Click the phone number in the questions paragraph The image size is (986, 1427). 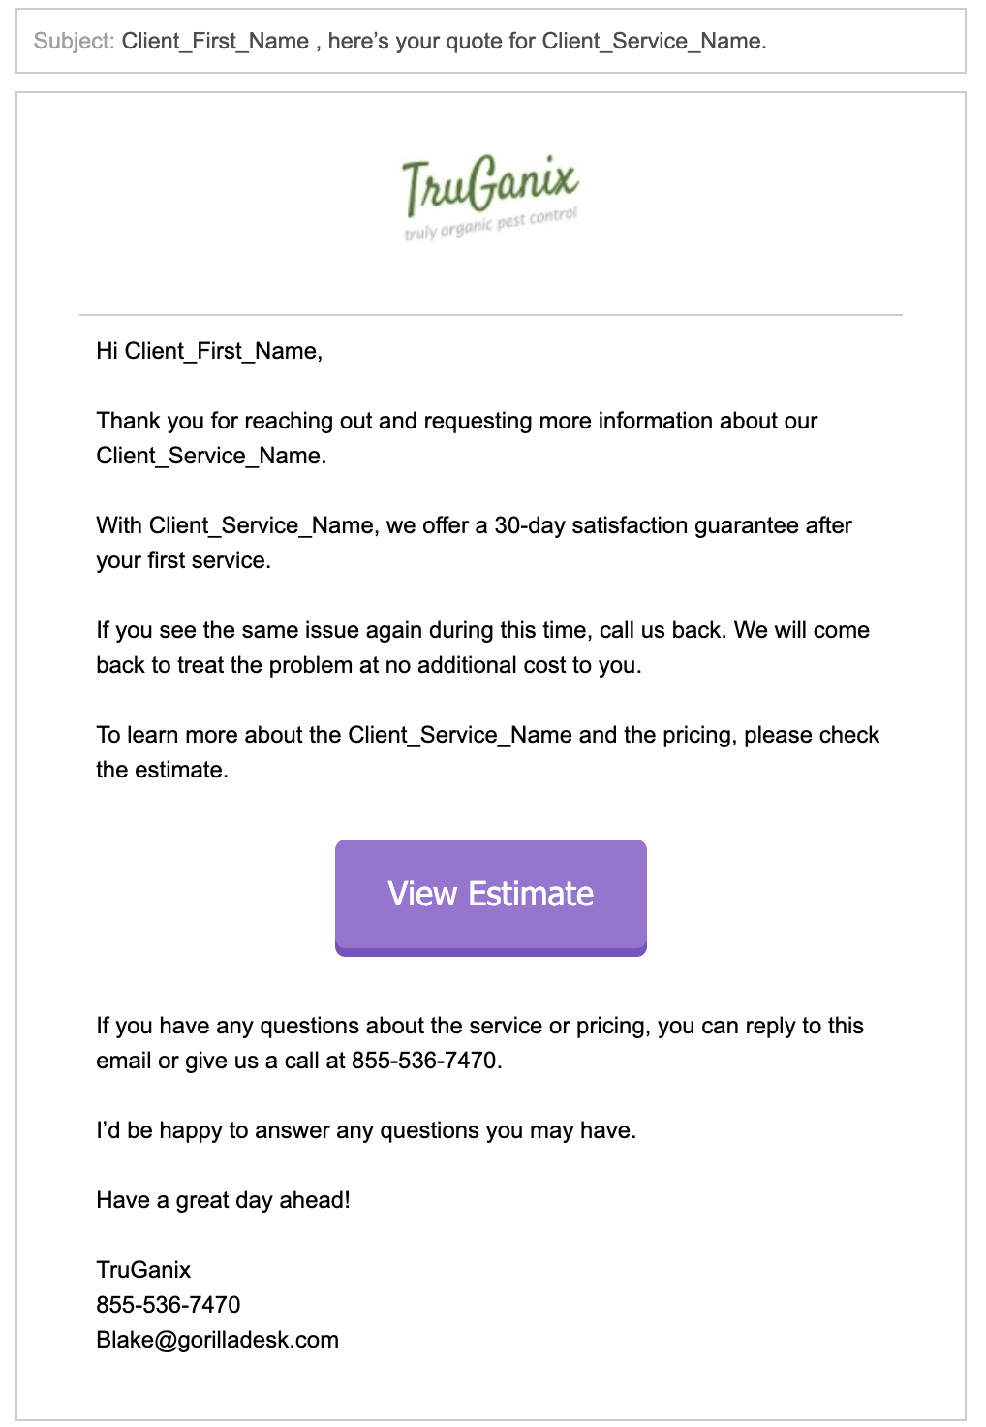424,1061
